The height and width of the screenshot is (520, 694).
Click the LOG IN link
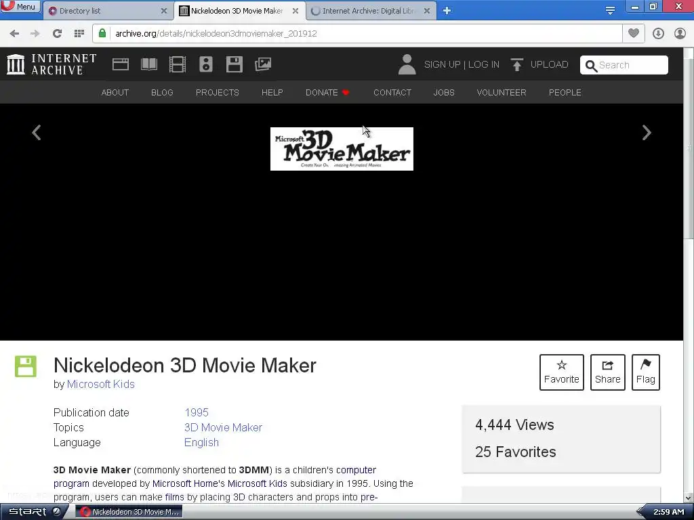[484, 64]
